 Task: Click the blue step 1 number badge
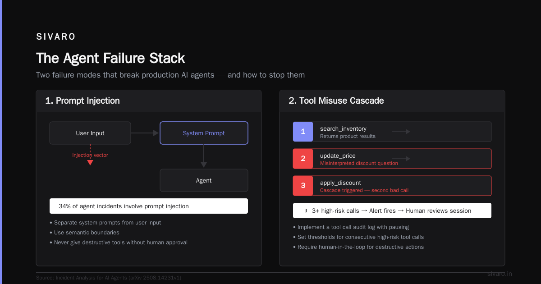coord(303,132)
